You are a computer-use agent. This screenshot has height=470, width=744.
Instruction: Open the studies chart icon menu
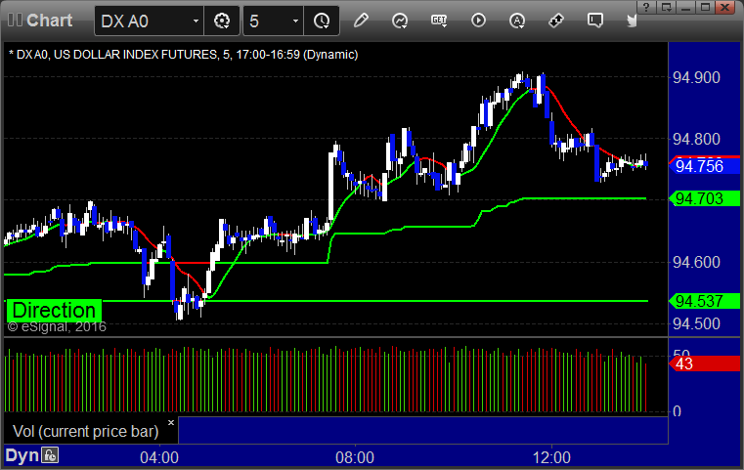[x=400, y=21]
